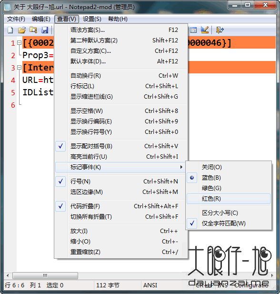The width and height of the screenshot is (280, 294).
Task: Click line number 2 in the margin
Action: pos(13,55)
